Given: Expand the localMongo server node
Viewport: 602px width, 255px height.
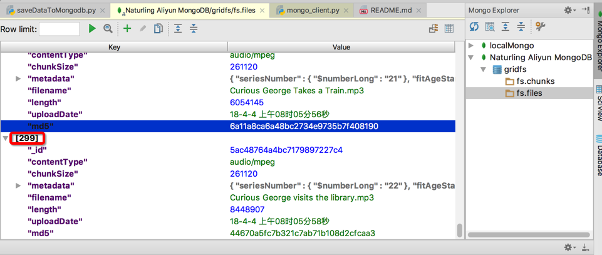Looking at the screenshot, I should pyautogui.click(x=472, y=46).
